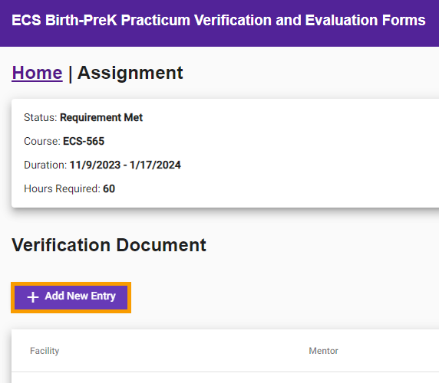The image size is (439, 383).
Task: Click the Status label in the card
Action: click(41, 118)
